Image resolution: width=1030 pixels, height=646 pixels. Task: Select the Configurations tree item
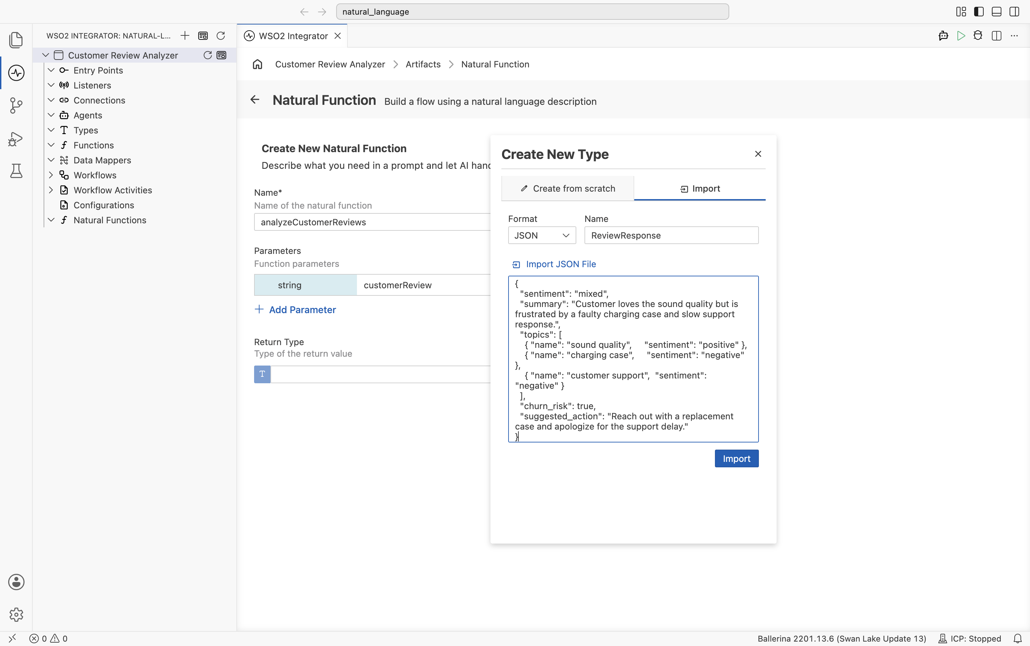[104, 205]
